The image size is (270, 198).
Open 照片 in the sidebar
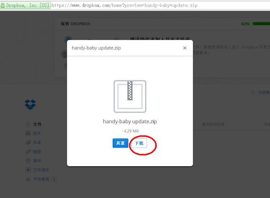click(x=37, y=133)
